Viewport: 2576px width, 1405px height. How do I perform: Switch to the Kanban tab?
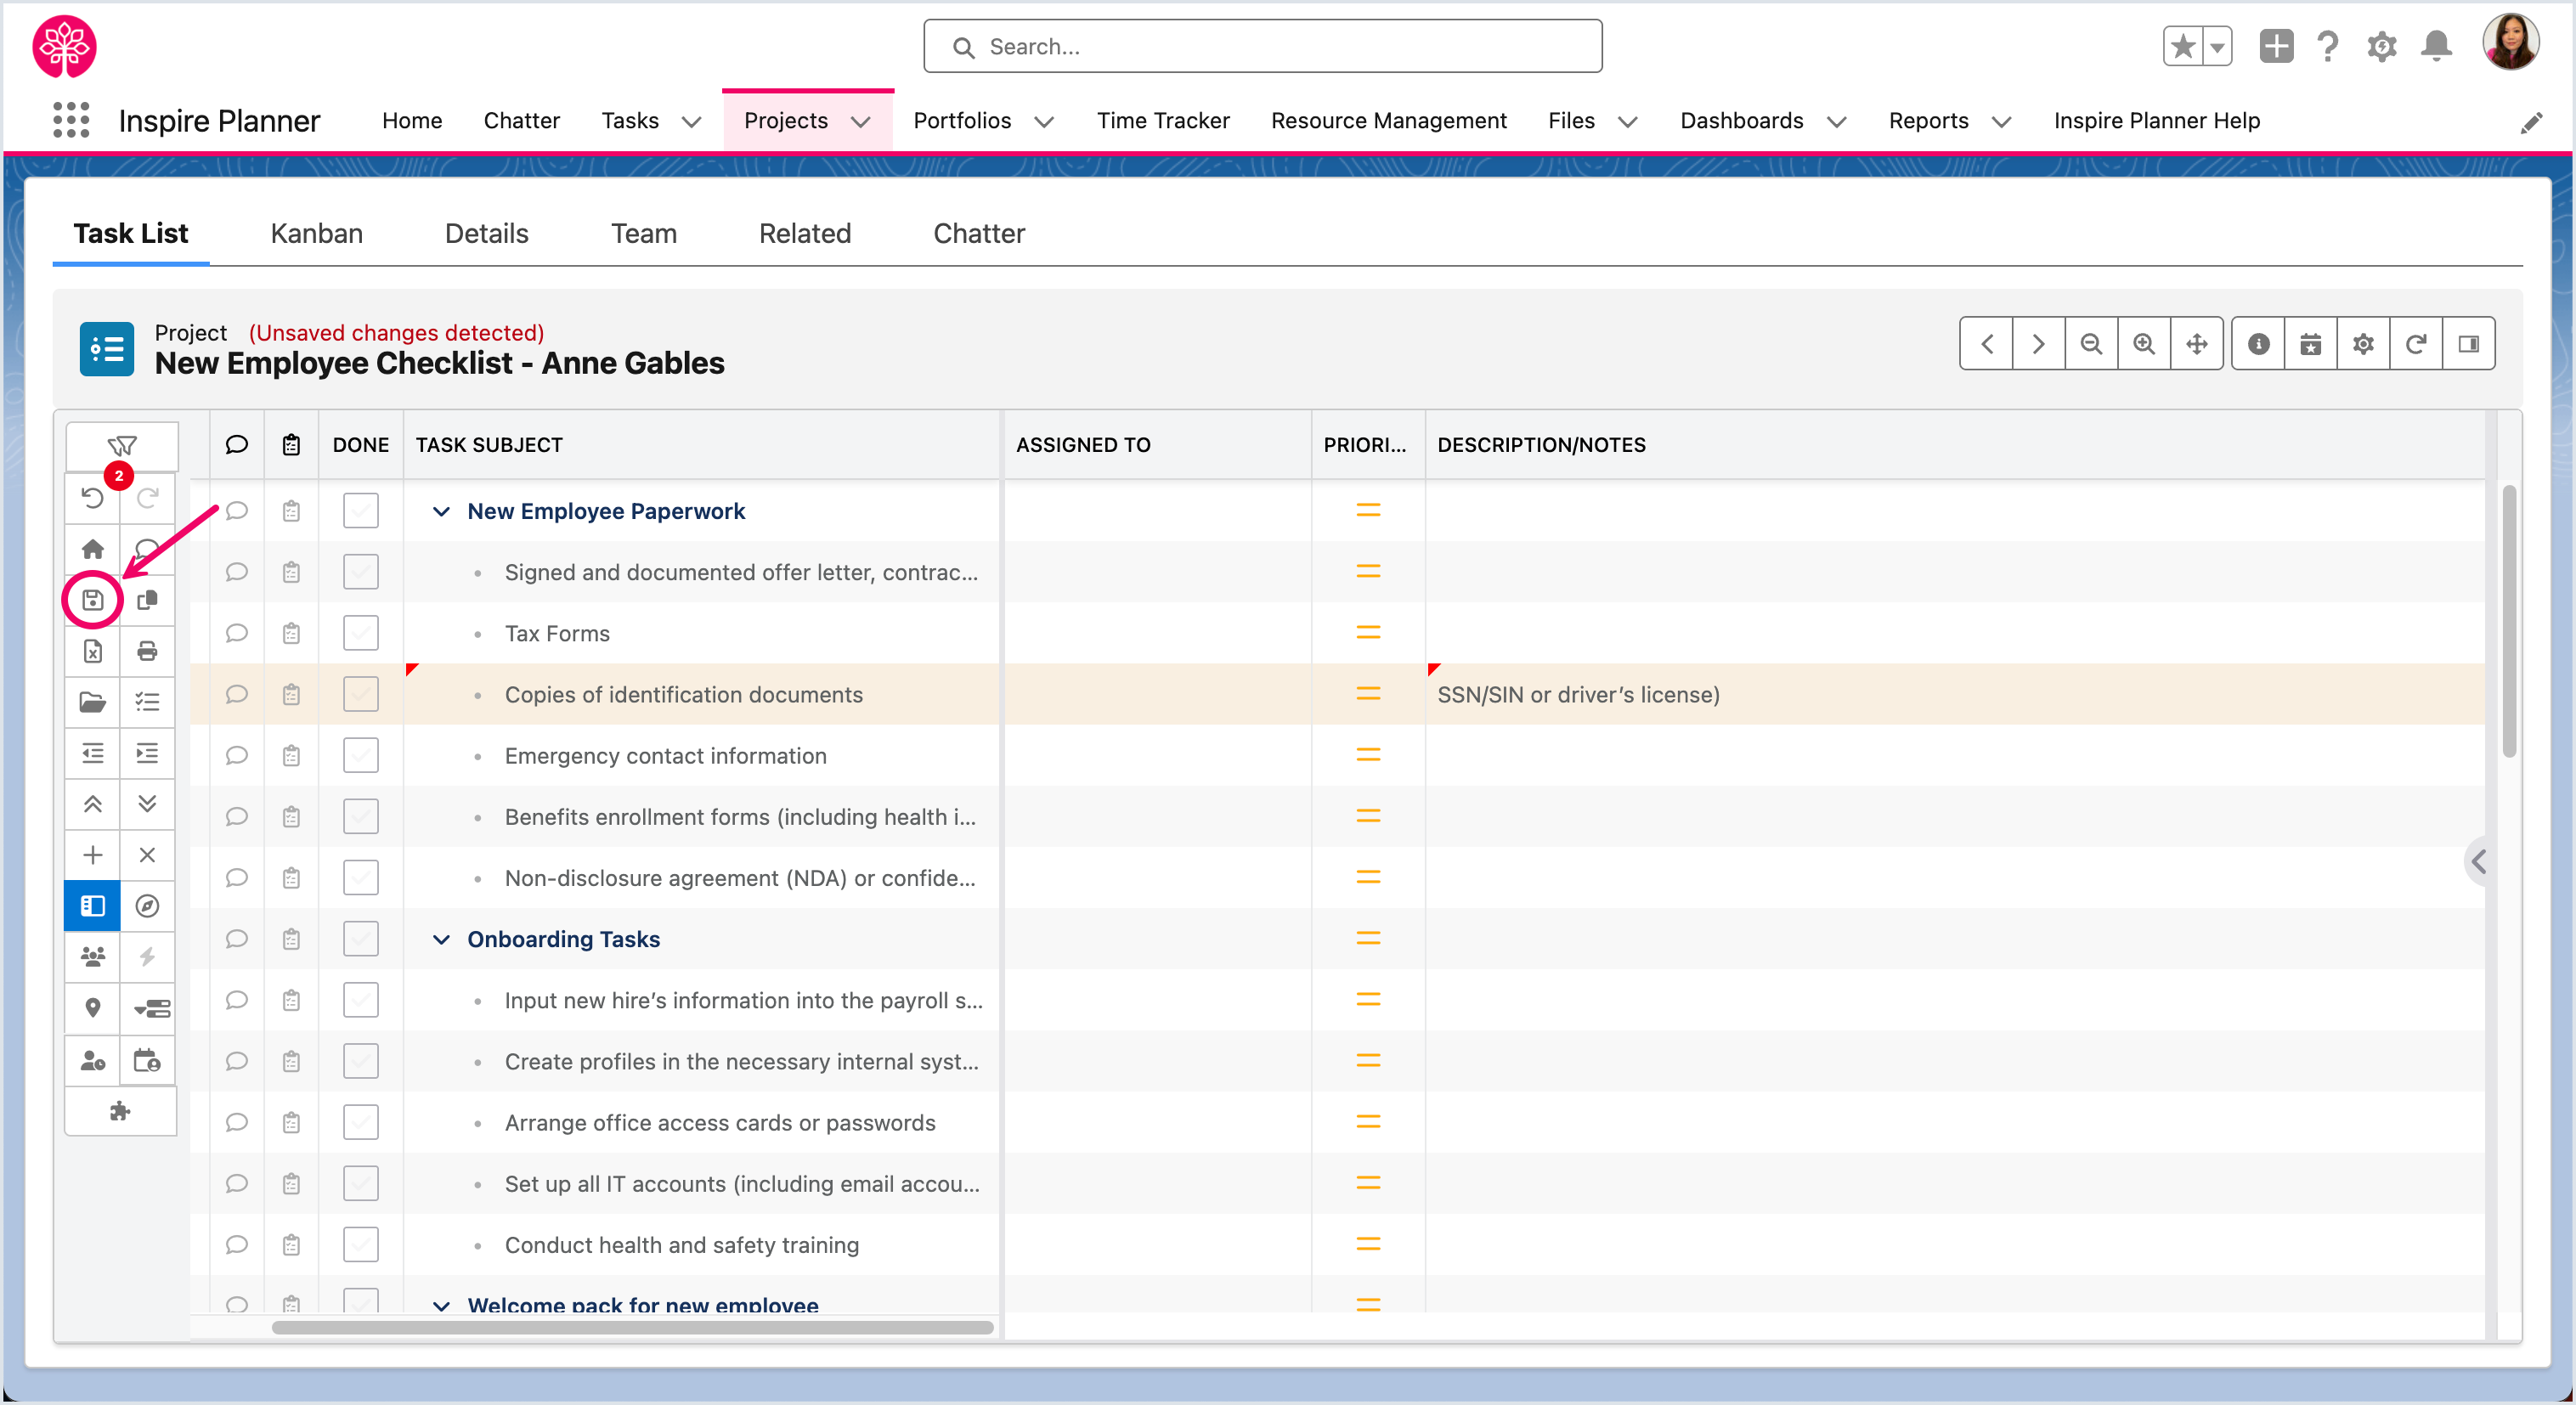pyautogui.click(x=316, y=234)
